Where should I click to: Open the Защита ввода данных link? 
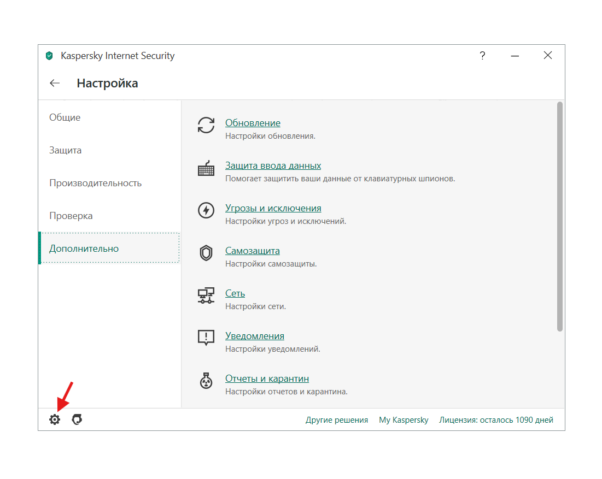273,165
